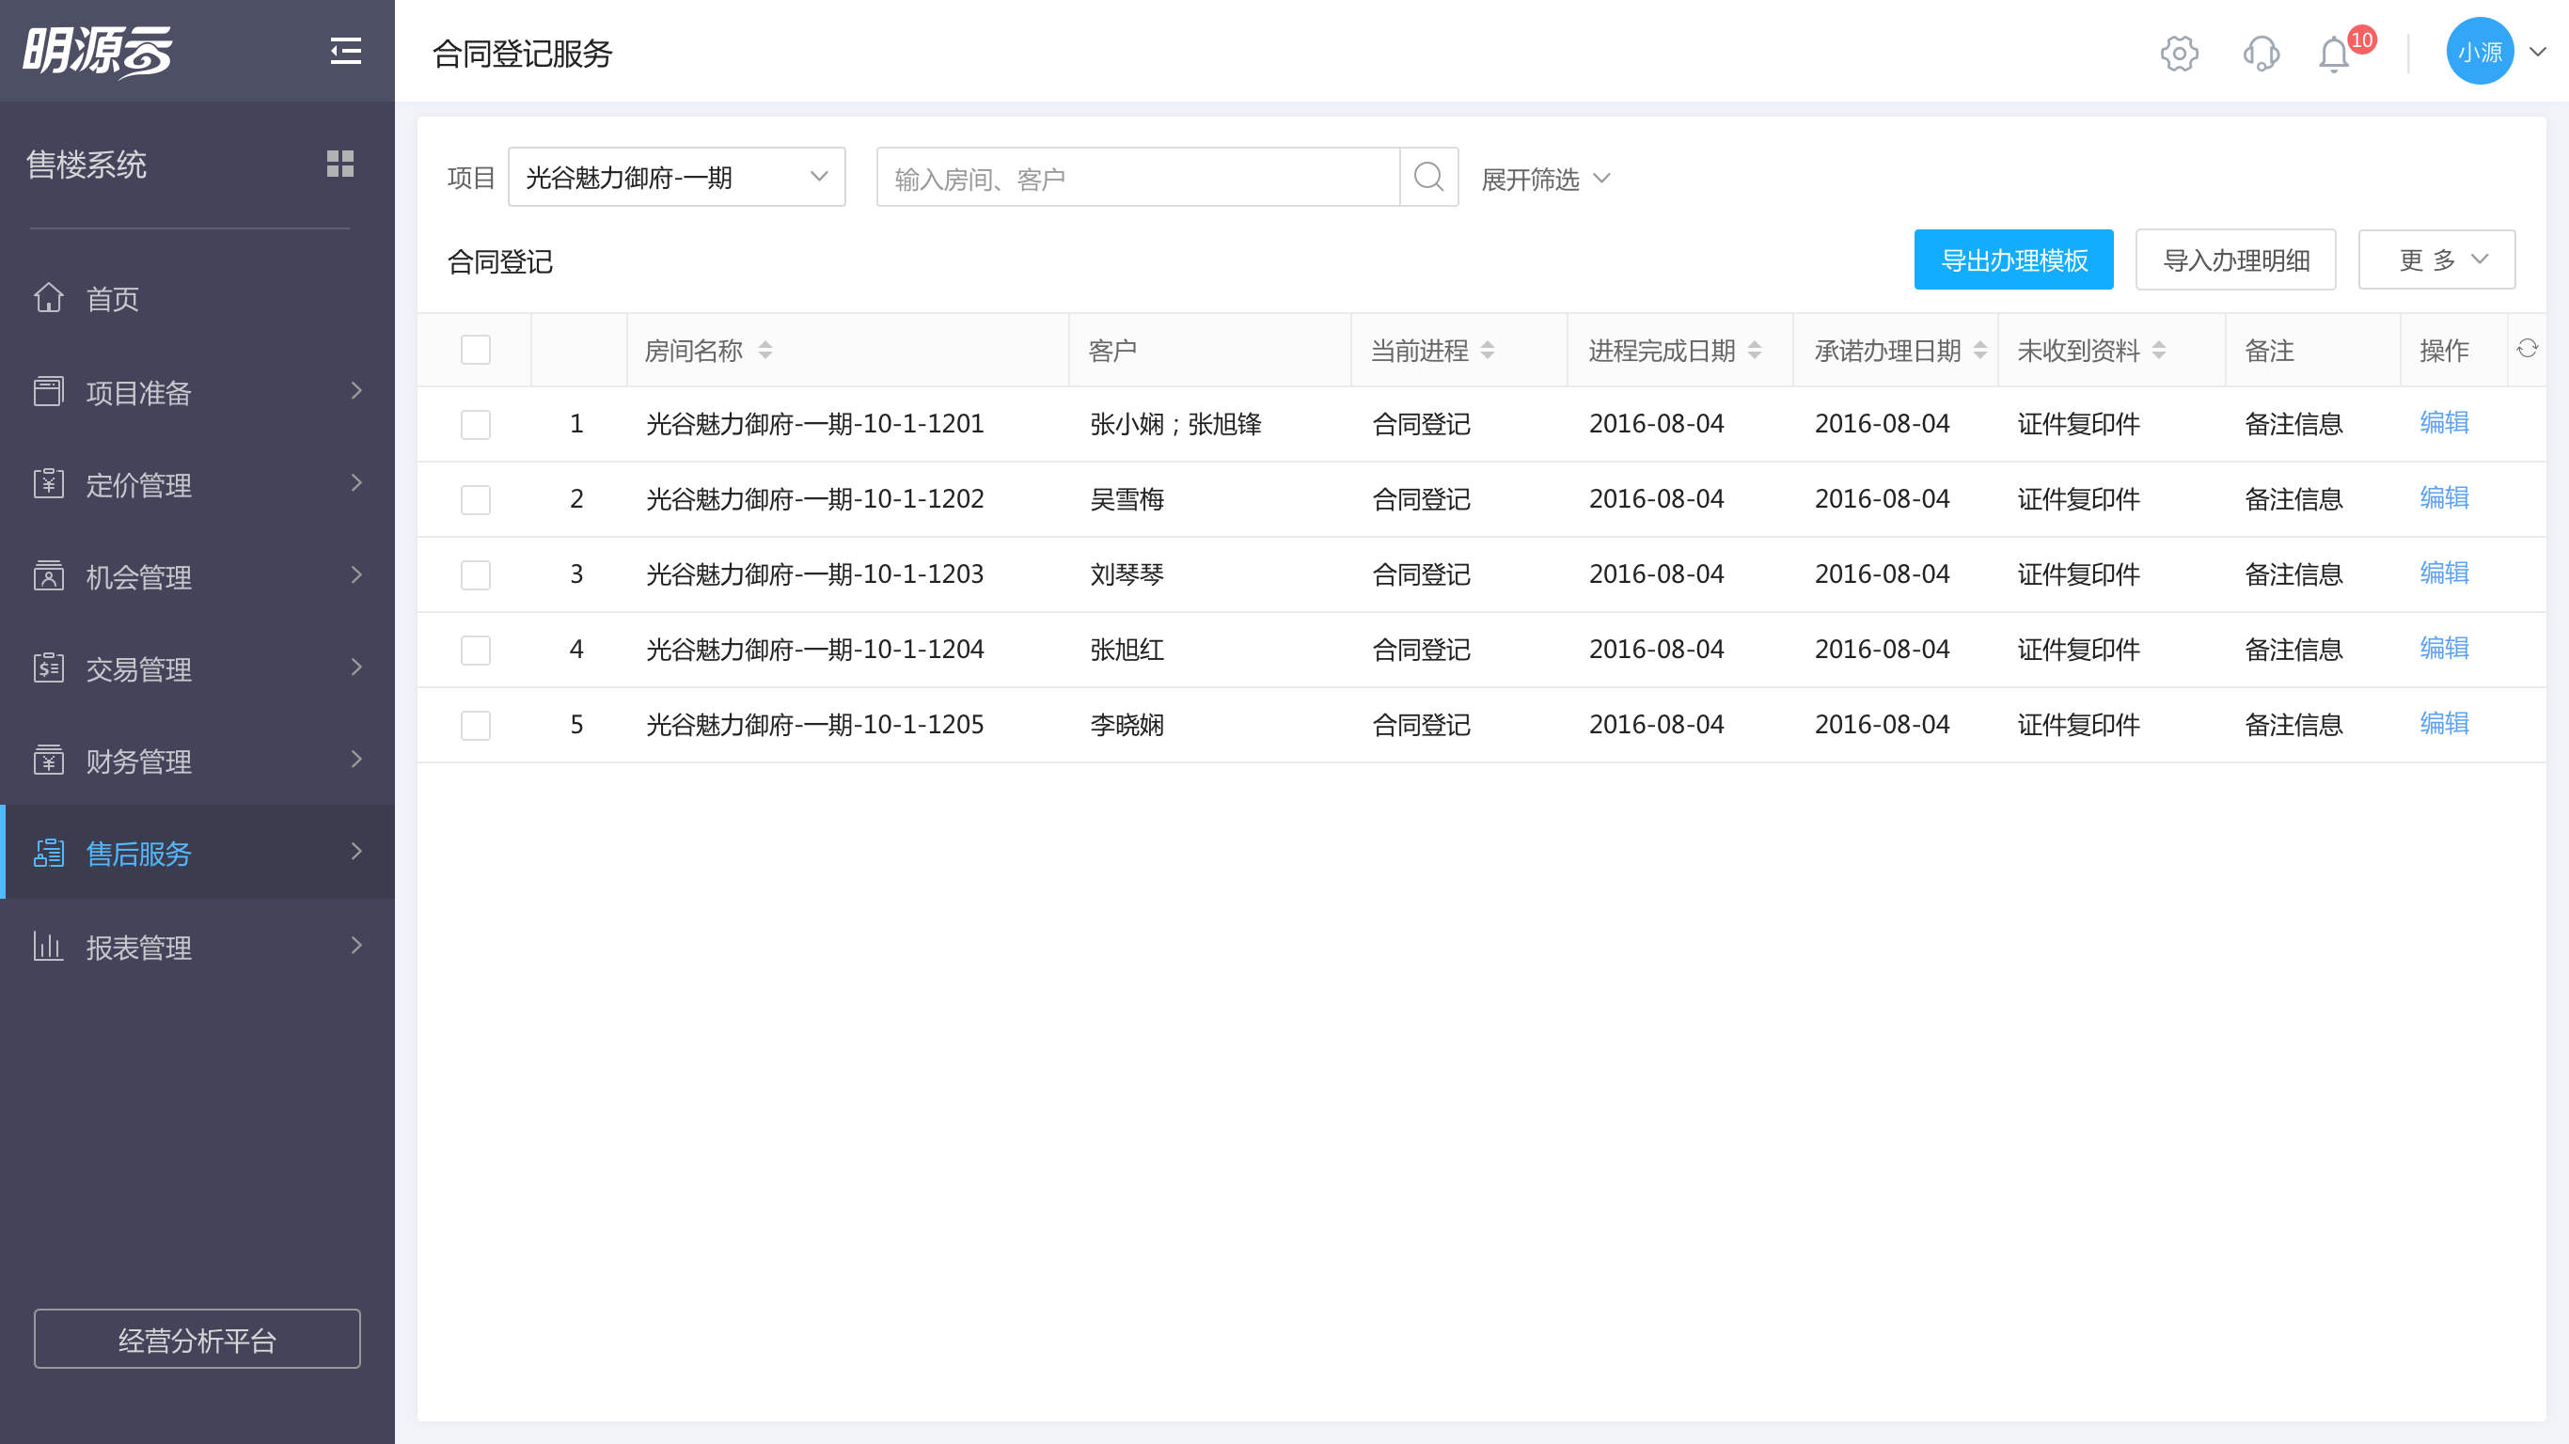
Task: Click the 售楼系统 heading
Action: (86, 165)
